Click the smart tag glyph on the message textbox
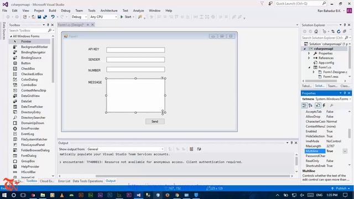Viewport: 354px width, 199px height. (162, 78)
